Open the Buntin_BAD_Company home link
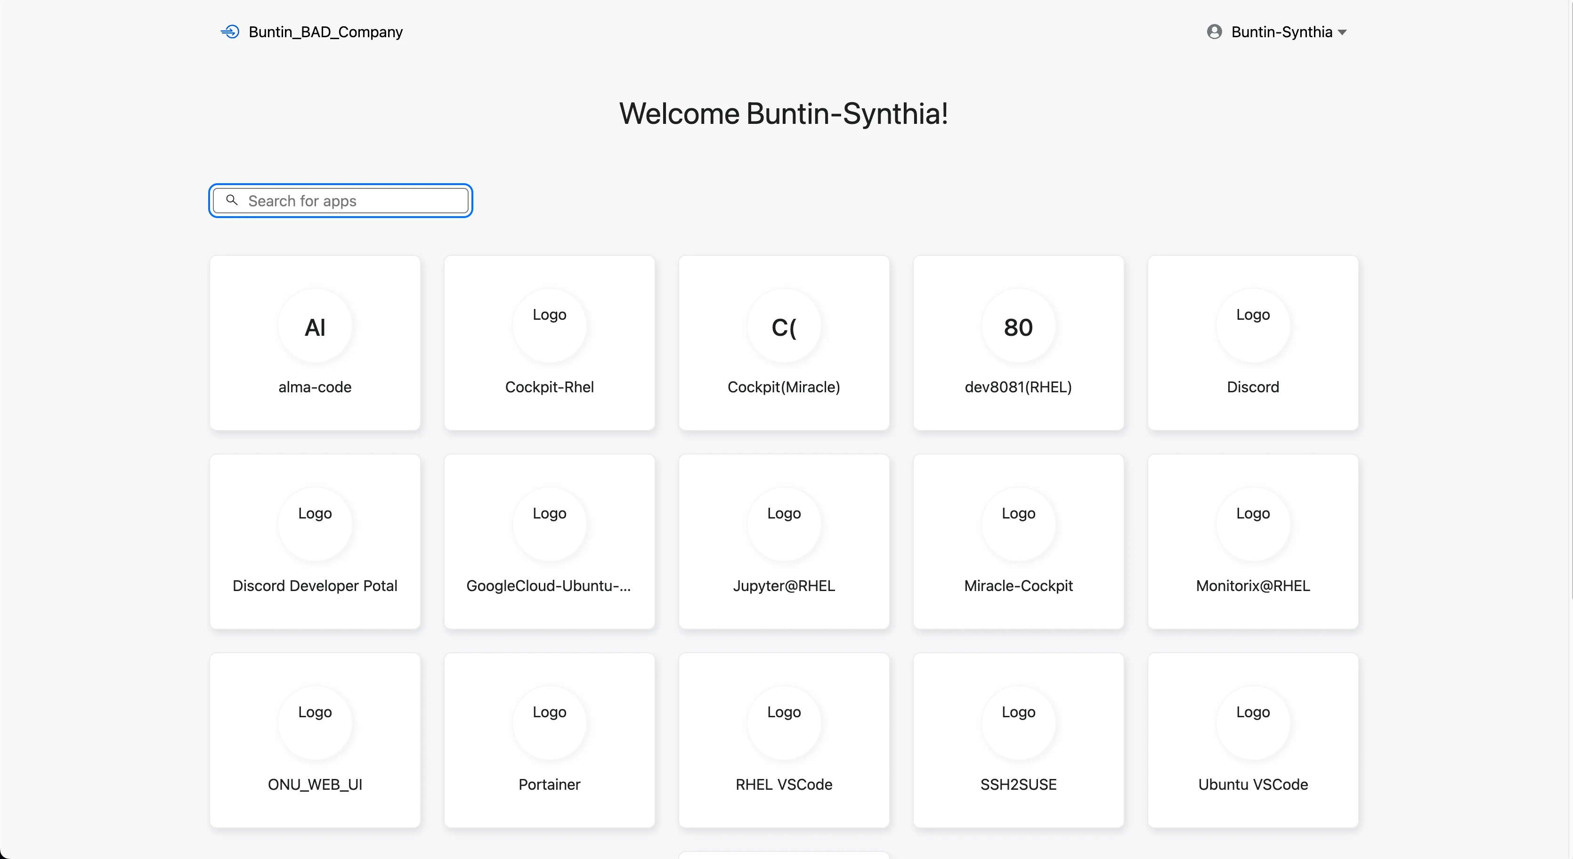 325,32
